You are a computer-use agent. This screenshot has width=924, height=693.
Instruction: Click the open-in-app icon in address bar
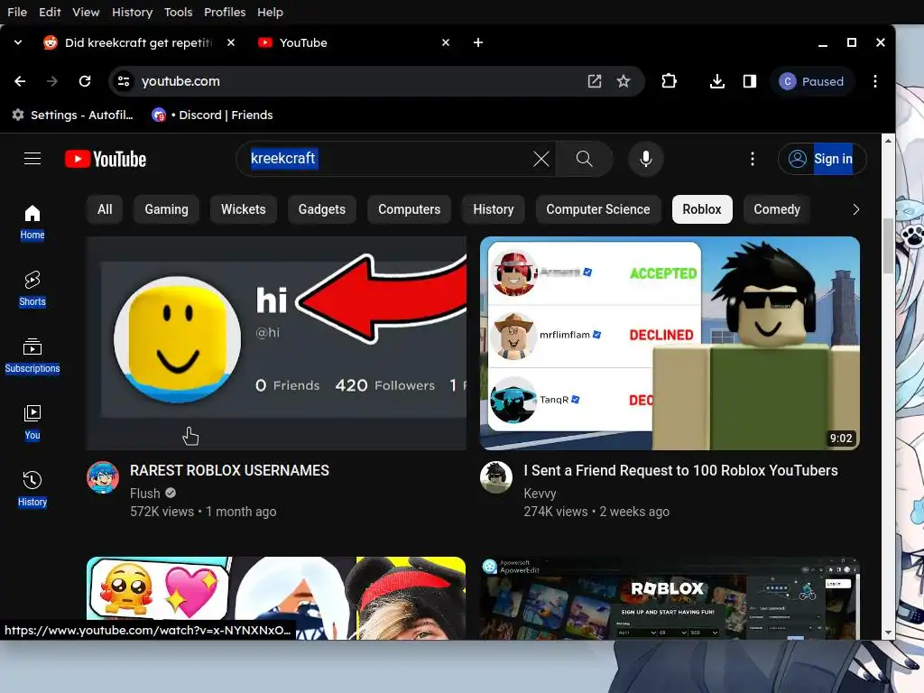595,81
